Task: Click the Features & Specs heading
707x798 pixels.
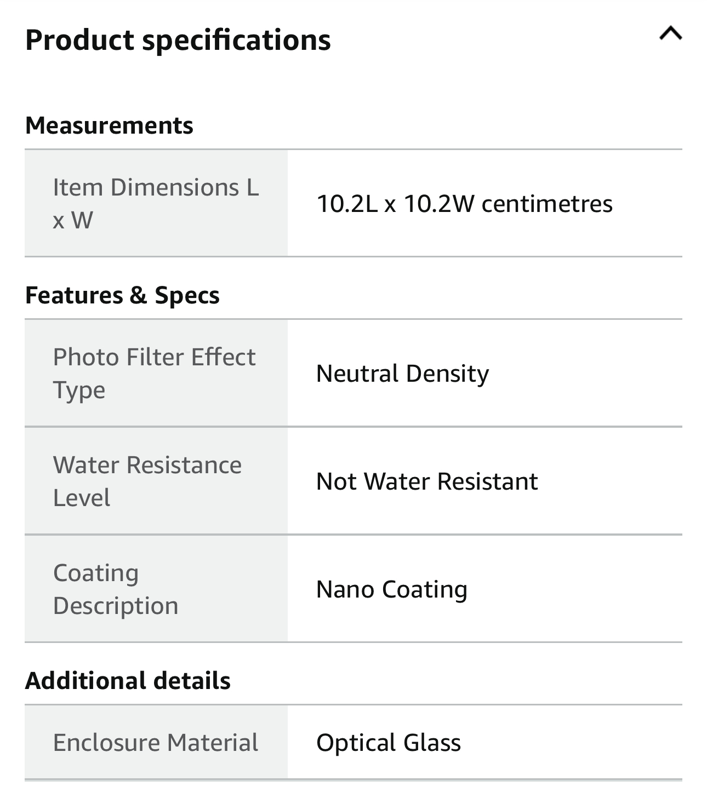Action: click(x=122, y=295)
